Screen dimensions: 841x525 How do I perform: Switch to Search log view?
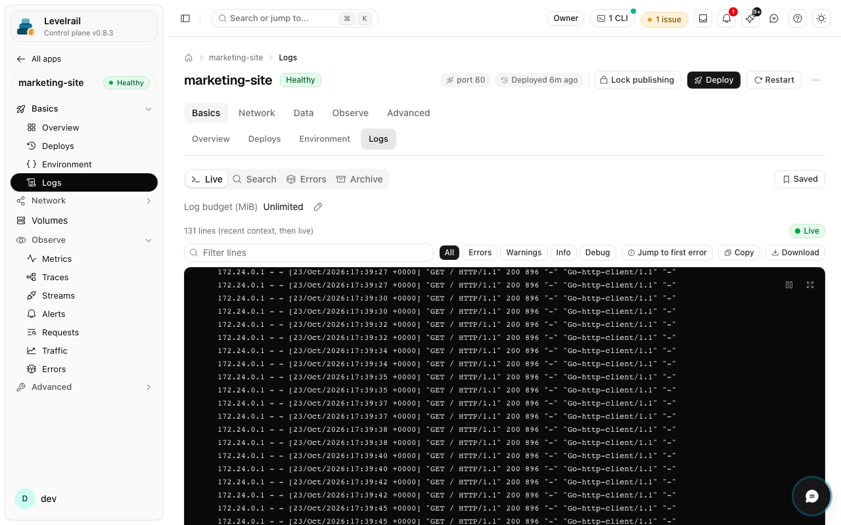point(254,179)
